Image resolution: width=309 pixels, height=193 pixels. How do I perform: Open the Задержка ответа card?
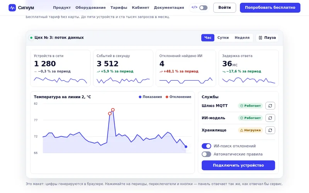point(249,68)
